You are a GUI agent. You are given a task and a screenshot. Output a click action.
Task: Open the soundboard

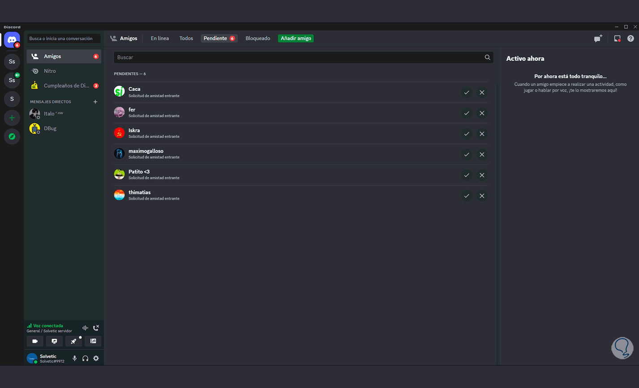tap(93, 341)
